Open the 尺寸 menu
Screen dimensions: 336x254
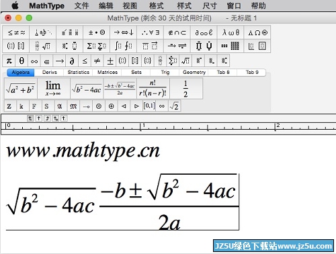coord(210,5)
